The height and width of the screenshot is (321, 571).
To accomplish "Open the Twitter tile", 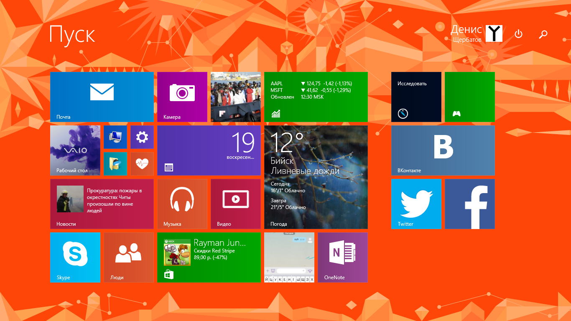I will [x=416, y=204].
